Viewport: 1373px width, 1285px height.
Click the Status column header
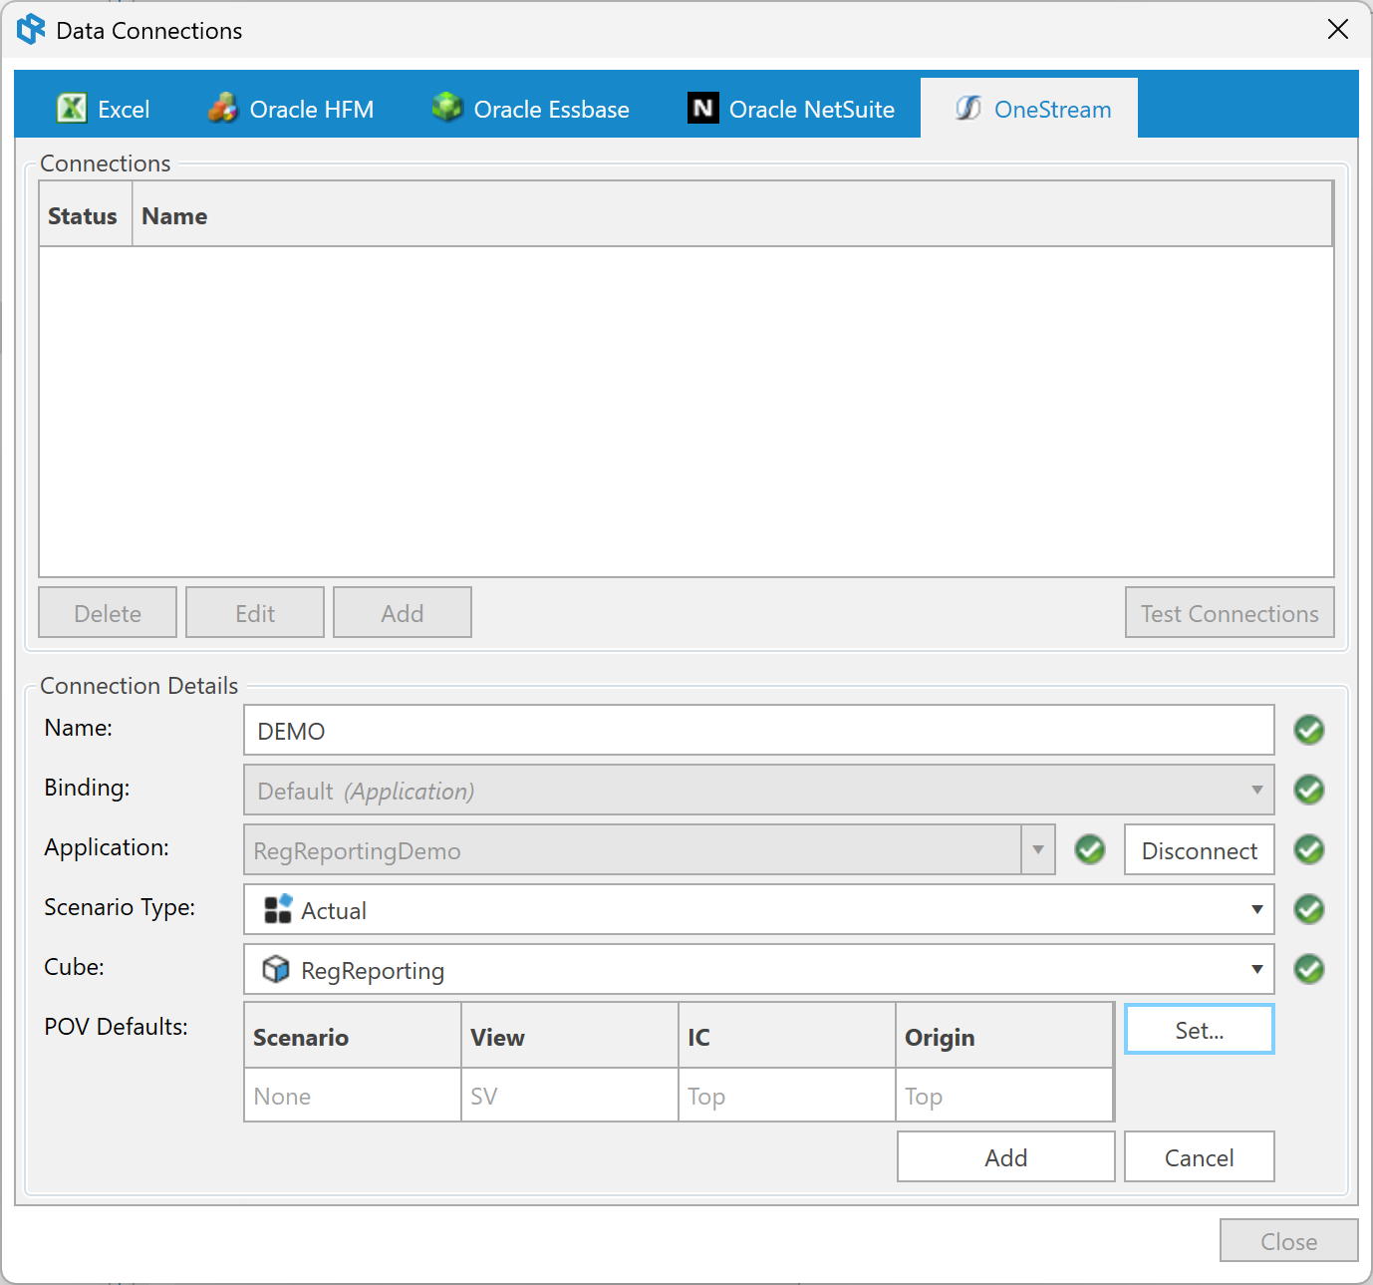click(86, 214)
